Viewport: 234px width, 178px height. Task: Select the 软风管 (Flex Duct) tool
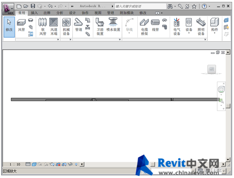43,27
